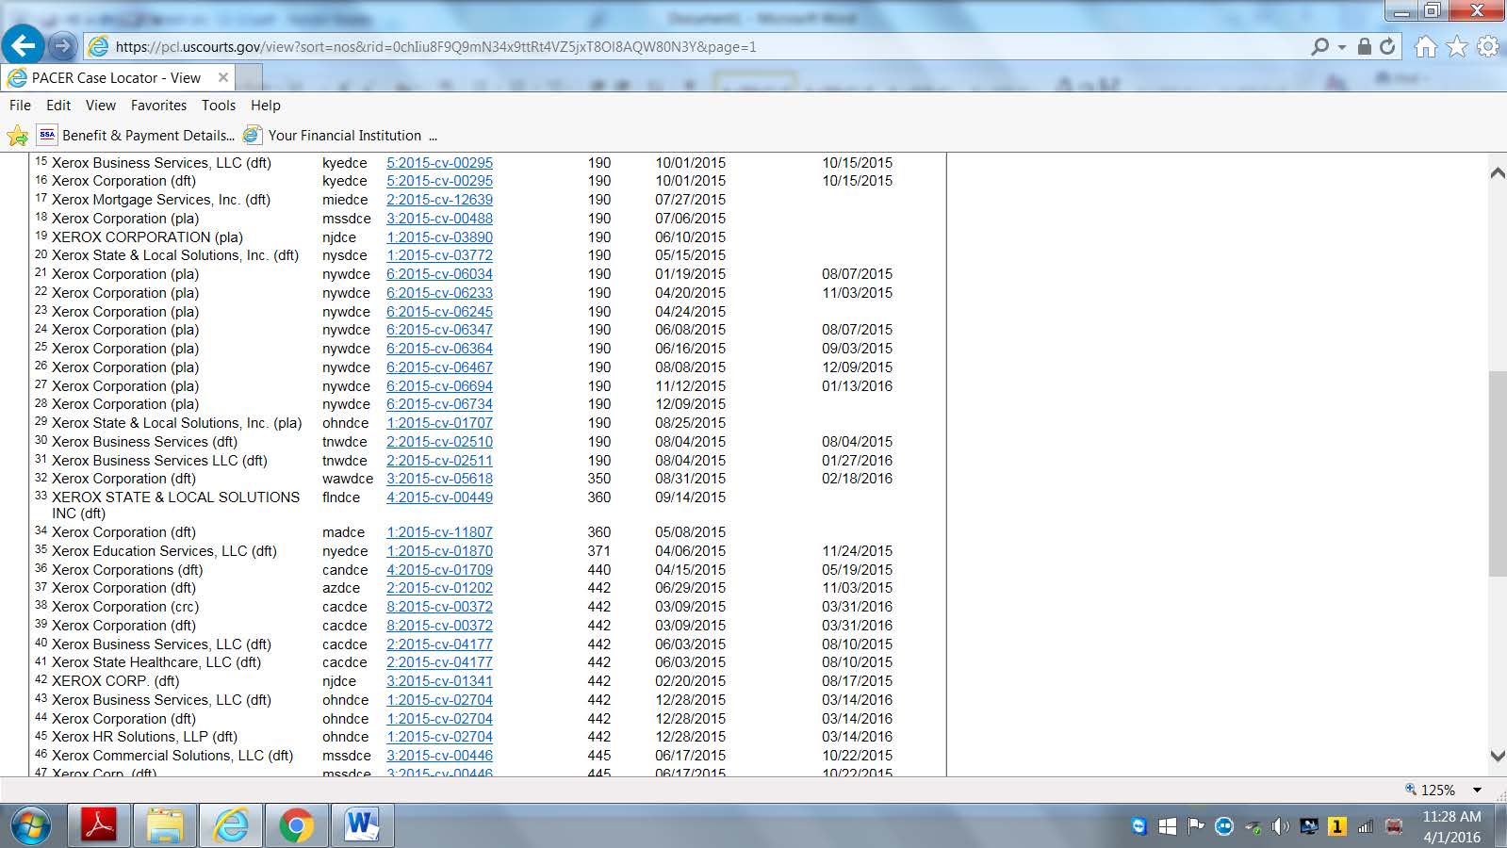This screenshot has height=848, width=1507.
Task: Click the security lock icon in address bar
Action: click(1364, 46)
